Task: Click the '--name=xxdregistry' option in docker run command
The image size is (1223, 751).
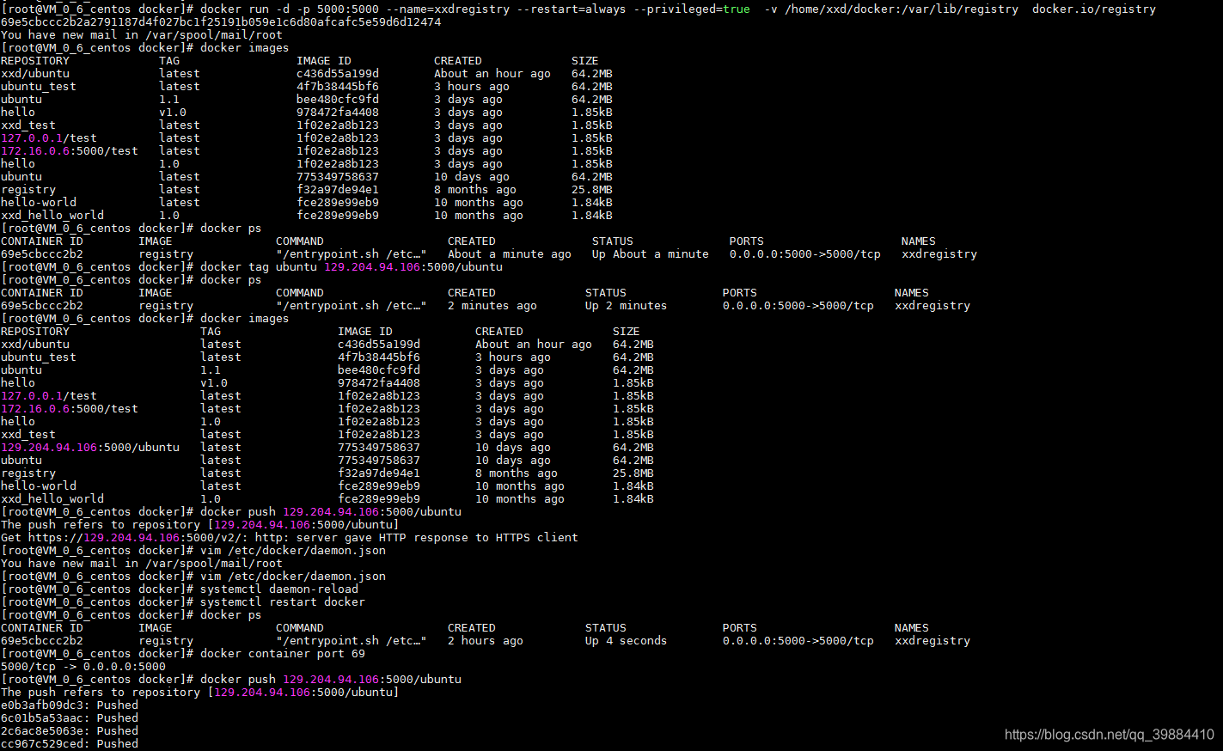Action: click(x=447, y=9)
